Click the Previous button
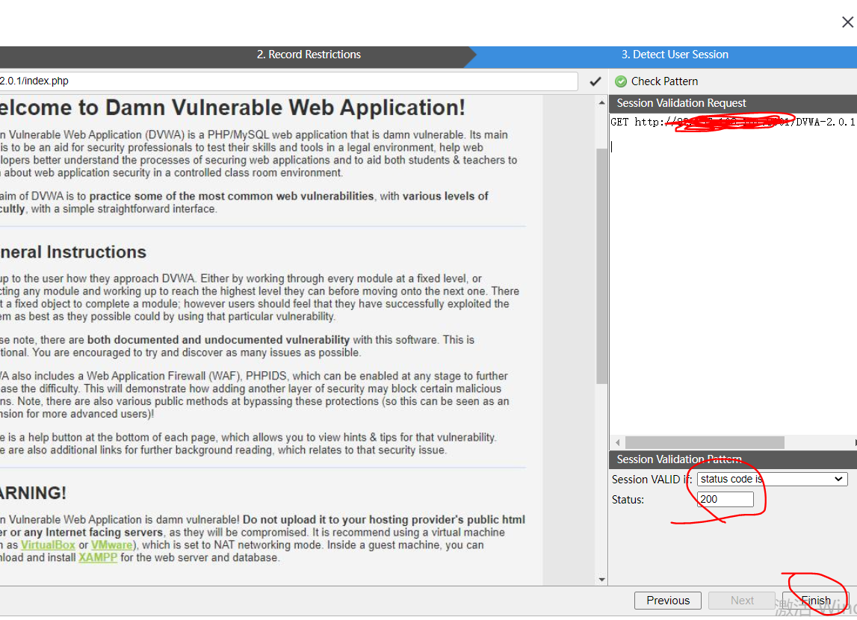 (x=668, y=601)
